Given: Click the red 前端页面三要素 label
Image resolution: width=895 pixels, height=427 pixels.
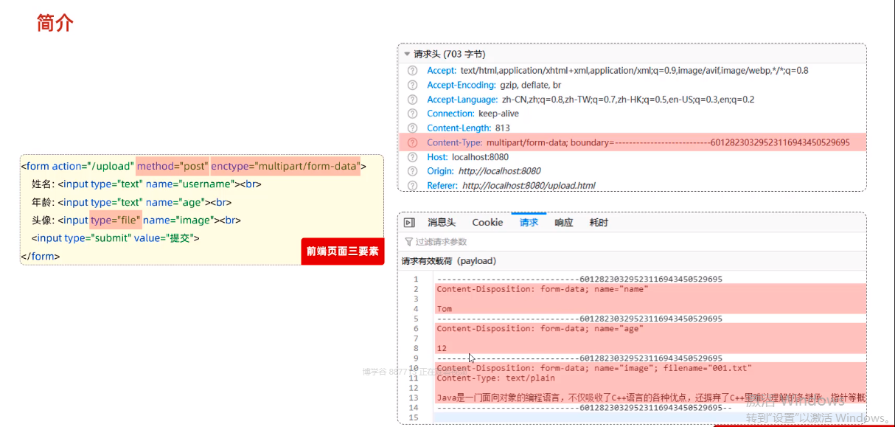Looking at the screenshot, I should (x=343, y=251).
